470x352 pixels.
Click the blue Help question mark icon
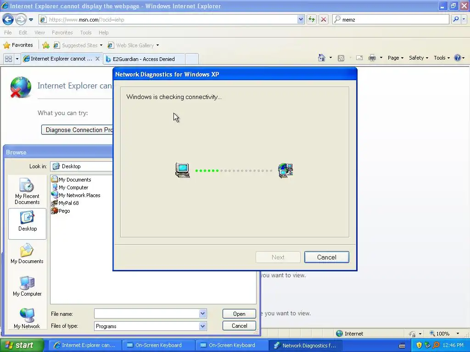click(458, 58)
